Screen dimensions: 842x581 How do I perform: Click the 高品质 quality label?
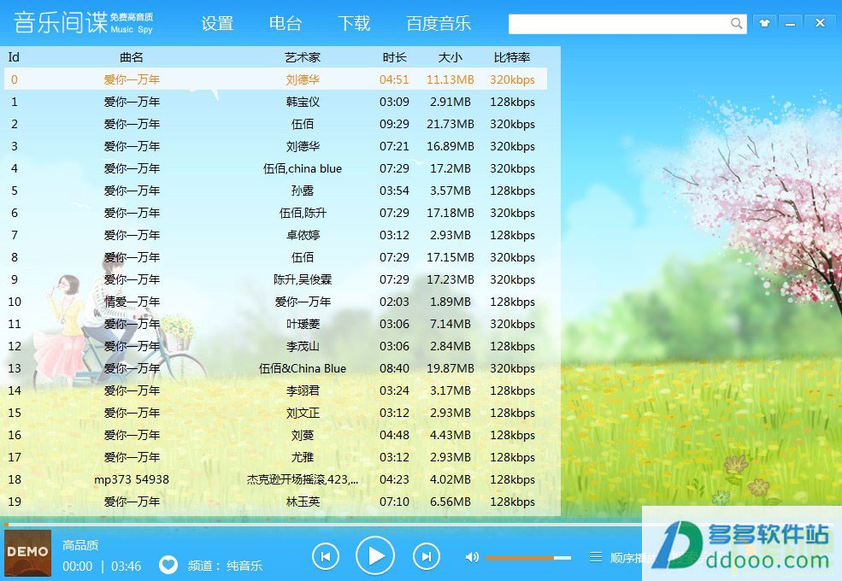[80, 545]
